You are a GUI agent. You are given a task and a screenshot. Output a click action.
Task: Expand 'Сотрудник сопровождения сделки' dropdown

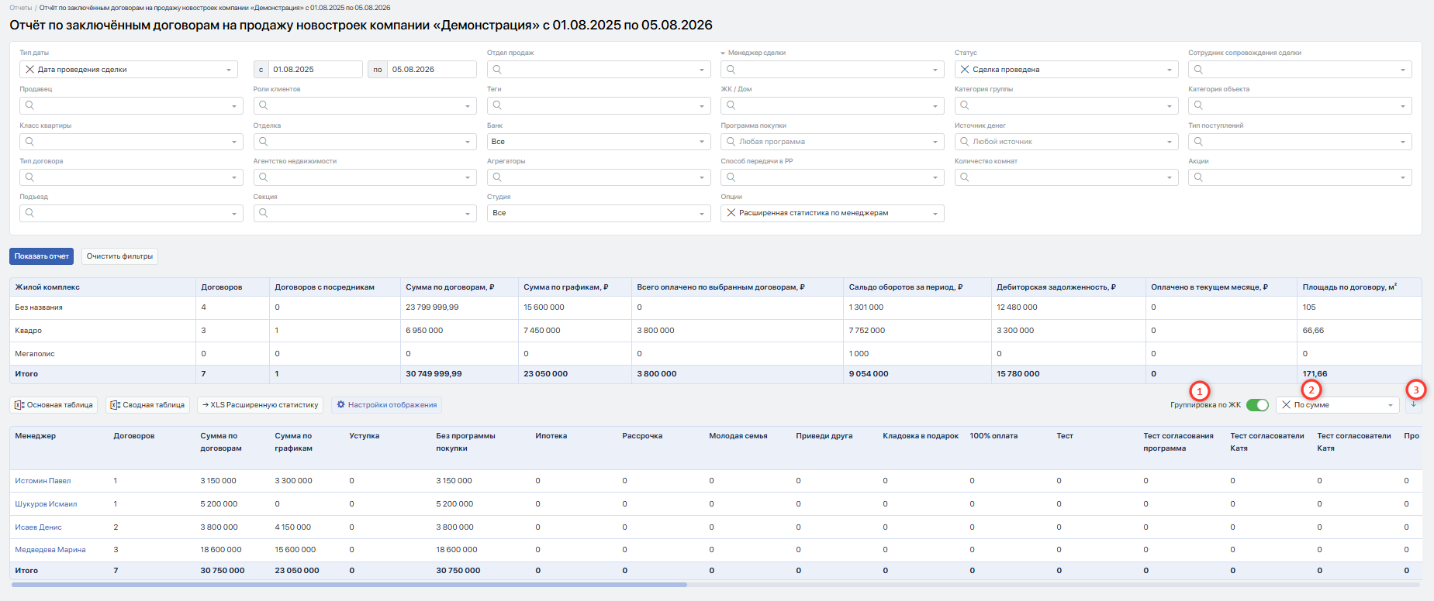(x=1300, y=70)
